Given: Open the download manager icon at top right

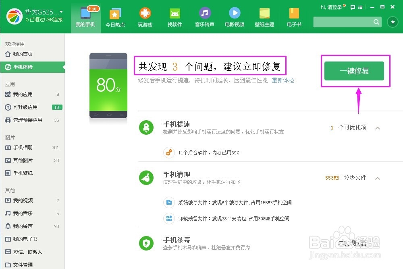Looking at the screenshot, I should pos(393,22).
